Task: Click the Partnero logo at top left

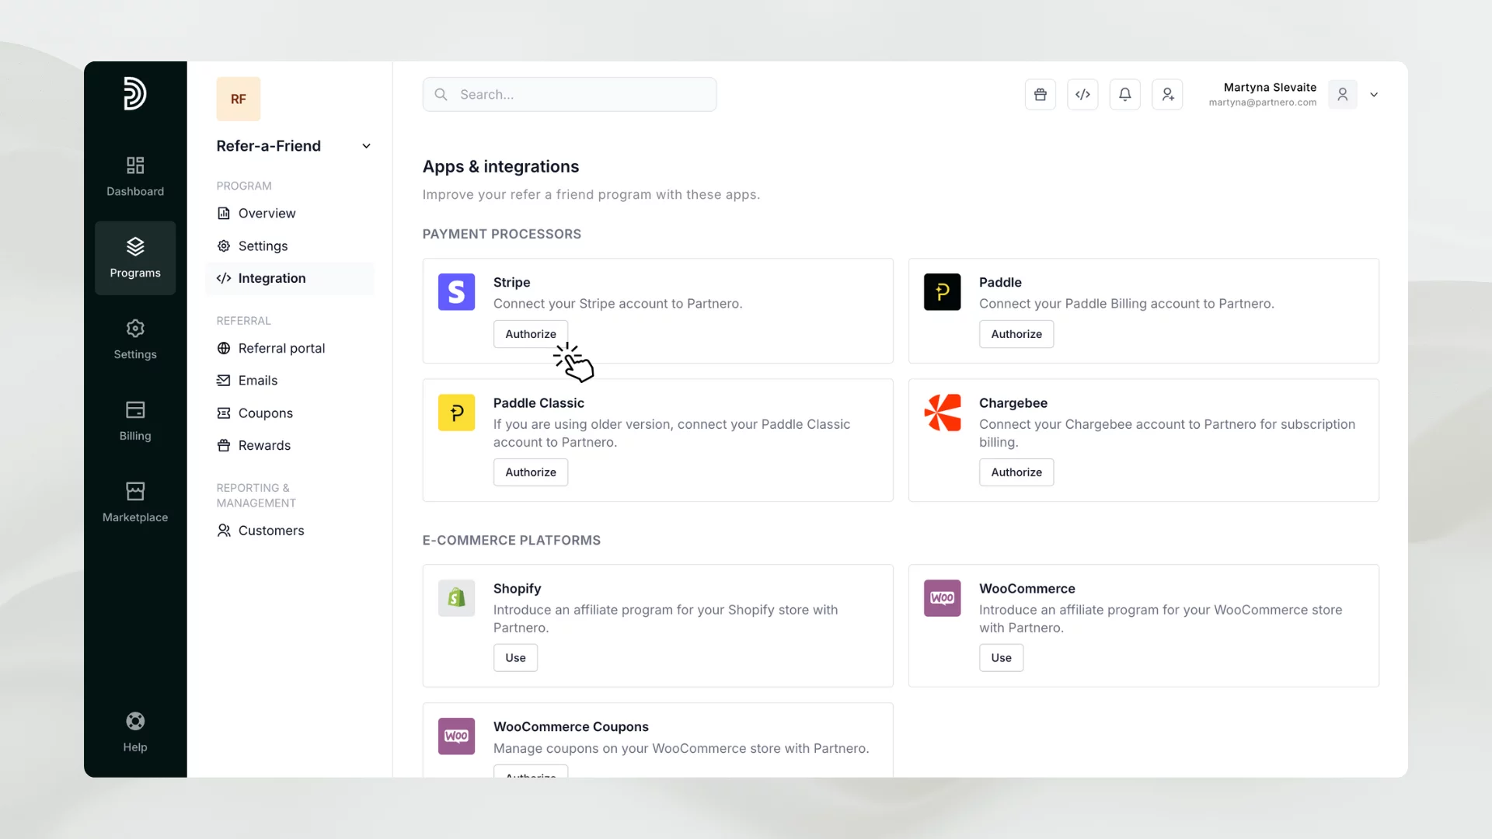Action: point(135,93)
